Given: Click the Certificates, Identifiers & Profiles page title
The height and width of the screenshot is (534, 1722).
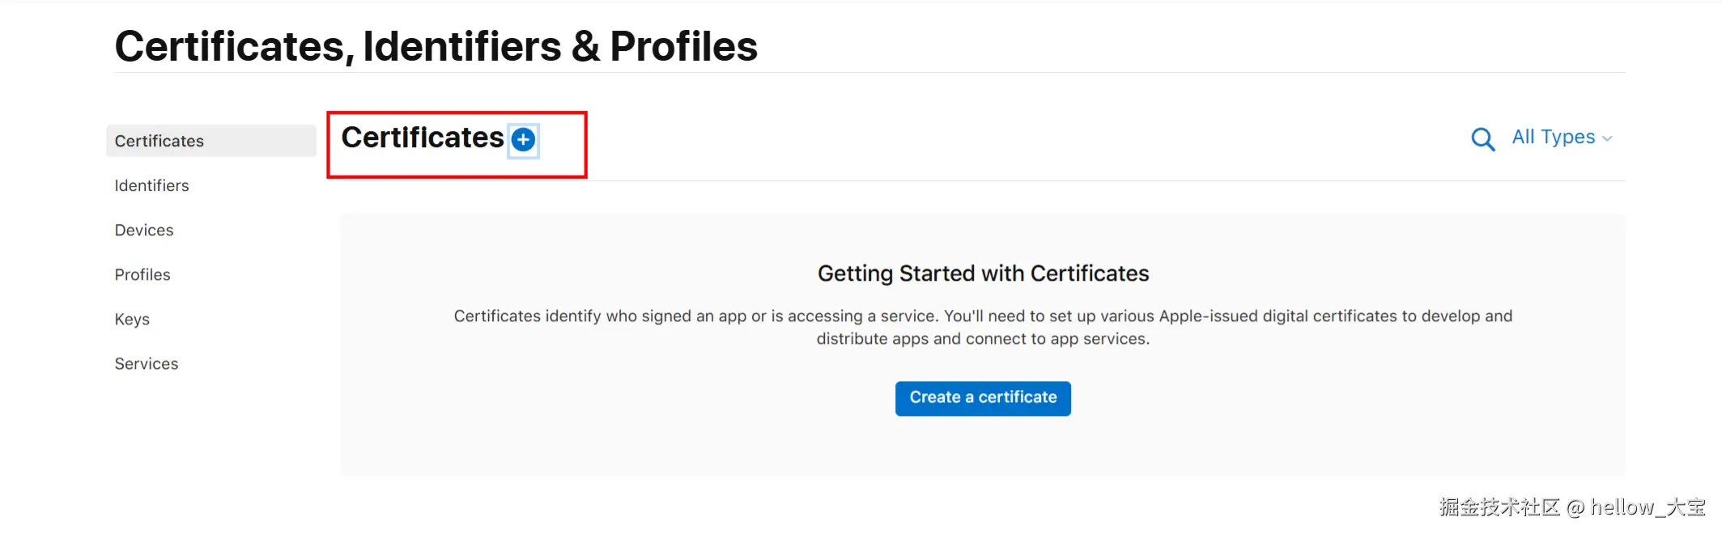Looking at the screenshot, I should coord(436,46).
